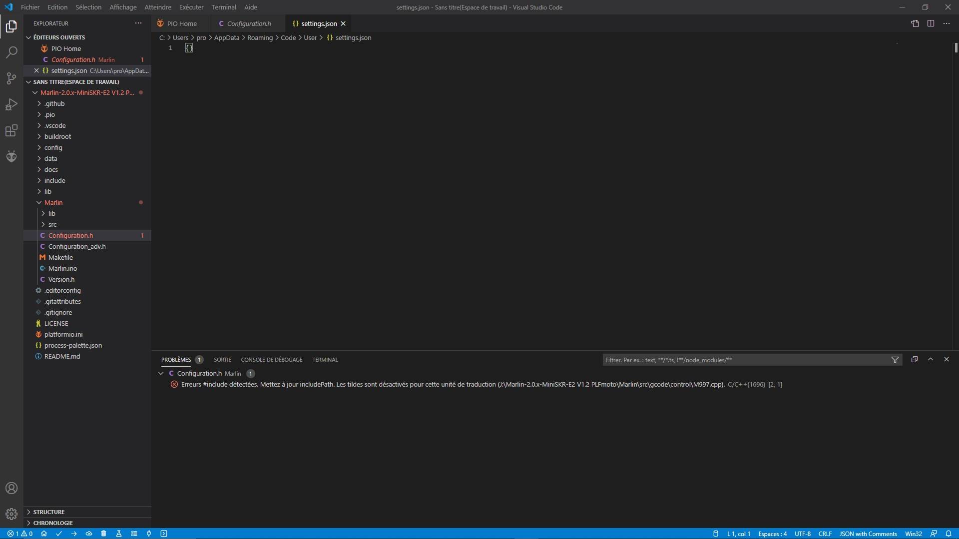Click PlatformIO remote upload cloud icon
This screenshot has height=539, width=959.
point(89,534)
